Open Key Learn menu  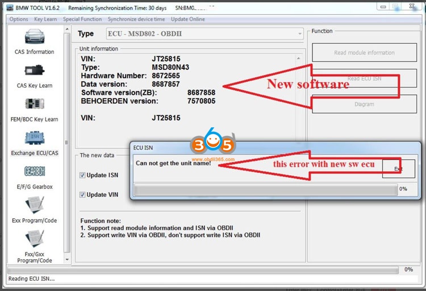45,19
